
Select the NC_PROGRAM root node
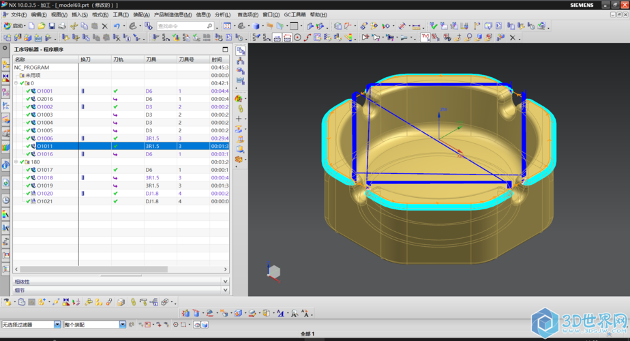[x=31, y=68]
